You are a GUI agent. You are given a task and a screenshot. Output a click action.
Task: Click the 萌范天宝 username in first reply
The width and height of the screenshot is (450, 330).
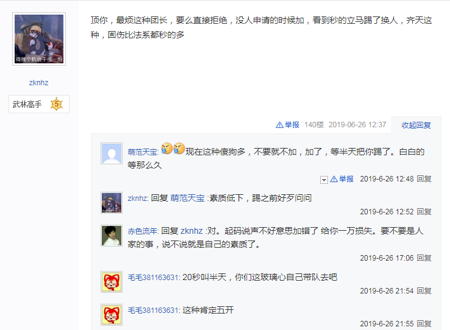pos(143,152)
